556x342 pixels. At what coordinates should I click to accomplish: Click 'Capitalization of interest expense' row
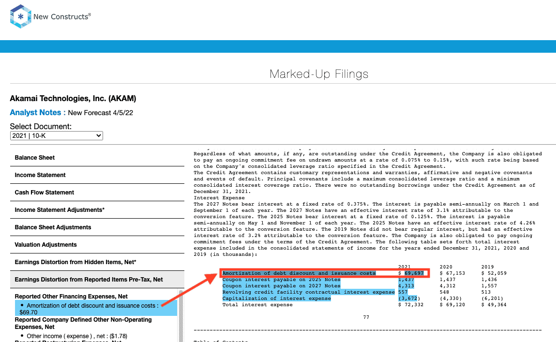pos(277,298)
